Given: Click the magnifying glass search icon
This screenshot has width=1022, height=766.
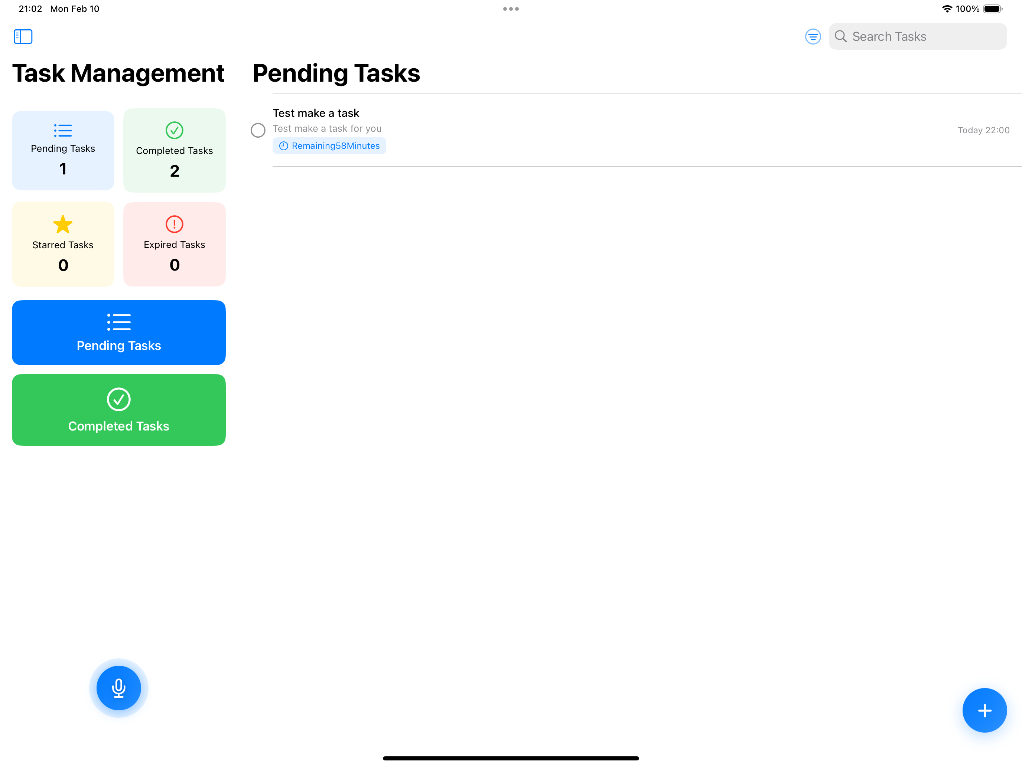Looking at the screenshot, I should 841,36.
